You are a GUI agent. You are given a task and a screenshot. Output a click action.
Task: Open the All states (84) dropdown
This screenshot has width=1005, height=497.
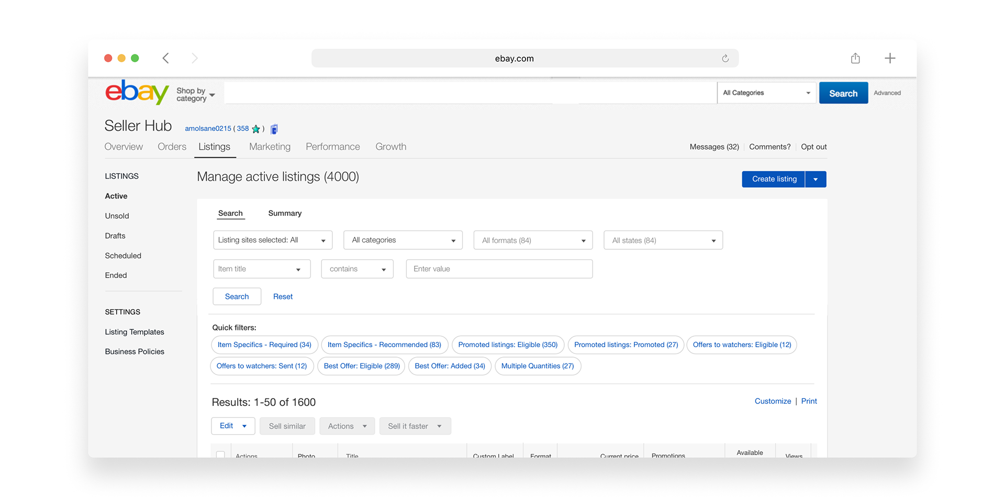[x=663, y=240]
